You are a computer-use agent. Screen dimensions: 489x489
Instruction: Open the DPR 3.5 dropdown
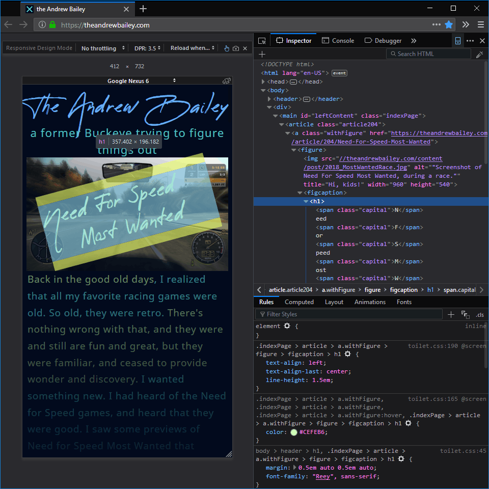click(x=147, y=48)
